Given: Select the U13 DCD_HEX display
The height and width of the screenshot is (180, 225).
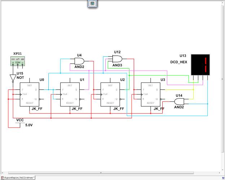Looking at the screenshot, I should pos(200,65).
